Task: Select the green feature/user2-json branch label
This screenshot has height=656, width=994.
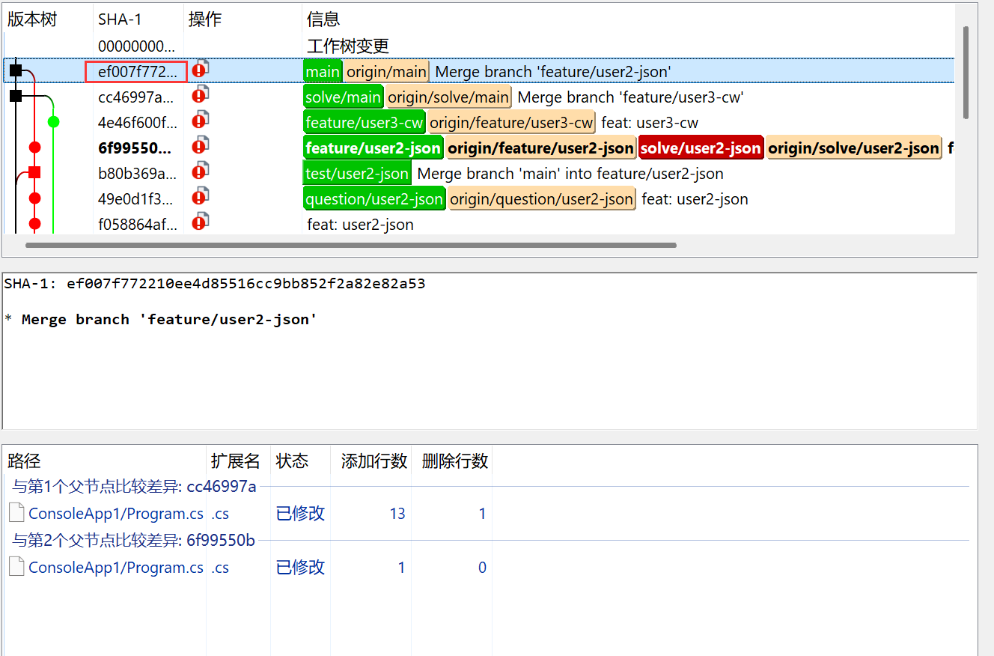Action: (x=373, y=148)
